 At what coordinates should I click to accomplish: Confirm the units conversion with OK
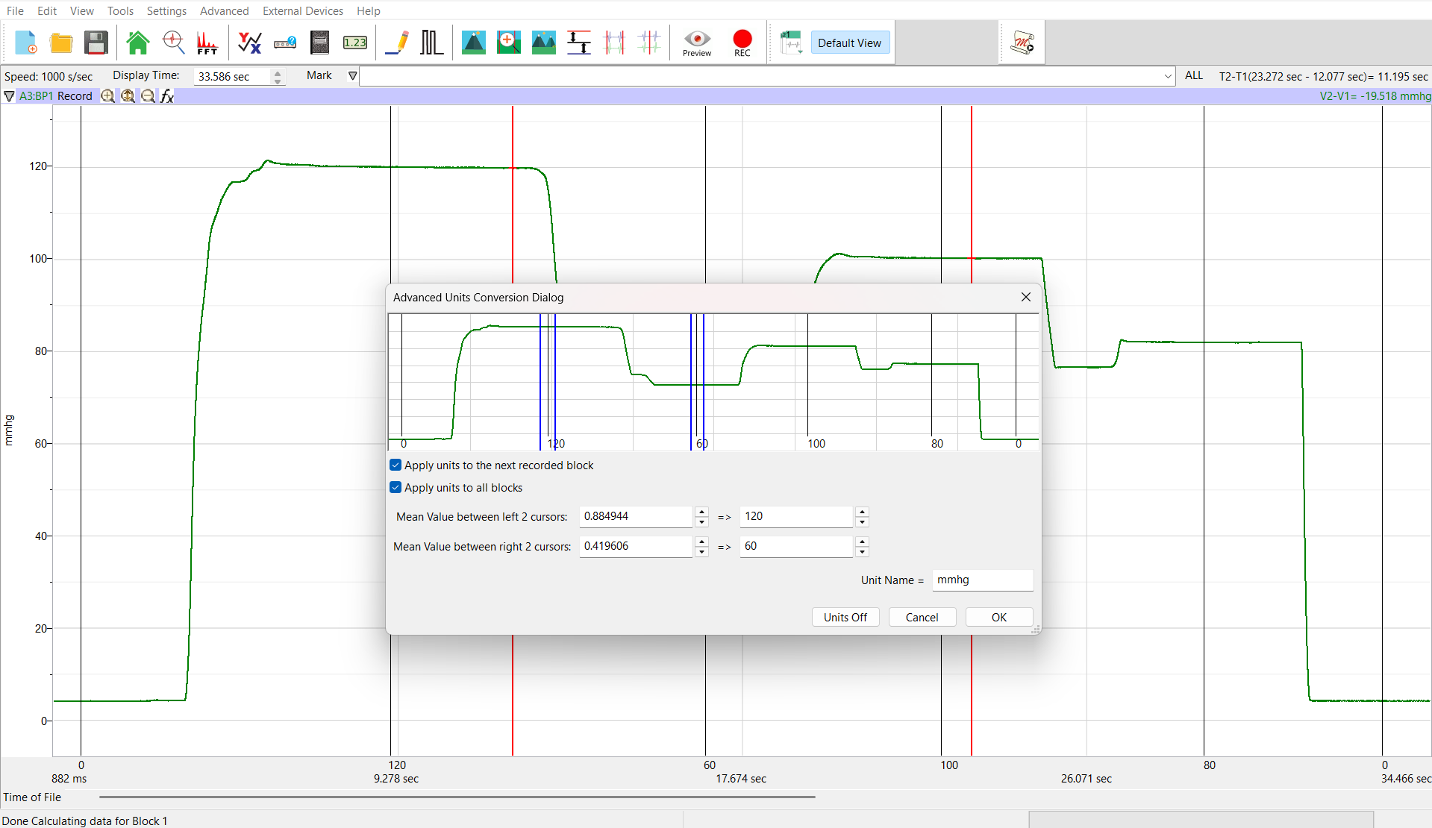pyautogui.click(x=998, y=617)
